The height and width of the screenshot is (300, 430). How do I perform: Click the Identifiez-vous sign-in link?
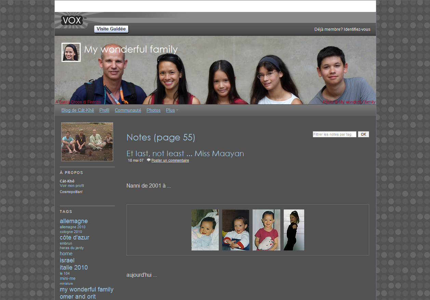[357, 29]
